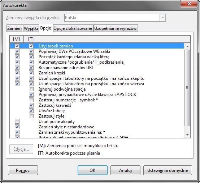Select row text Zastosuj numerację - symbol
The image size is (200, 183).
[68, 100]
